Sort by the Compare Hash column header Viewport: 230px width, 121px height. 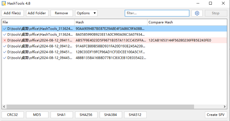coord(187,22)
